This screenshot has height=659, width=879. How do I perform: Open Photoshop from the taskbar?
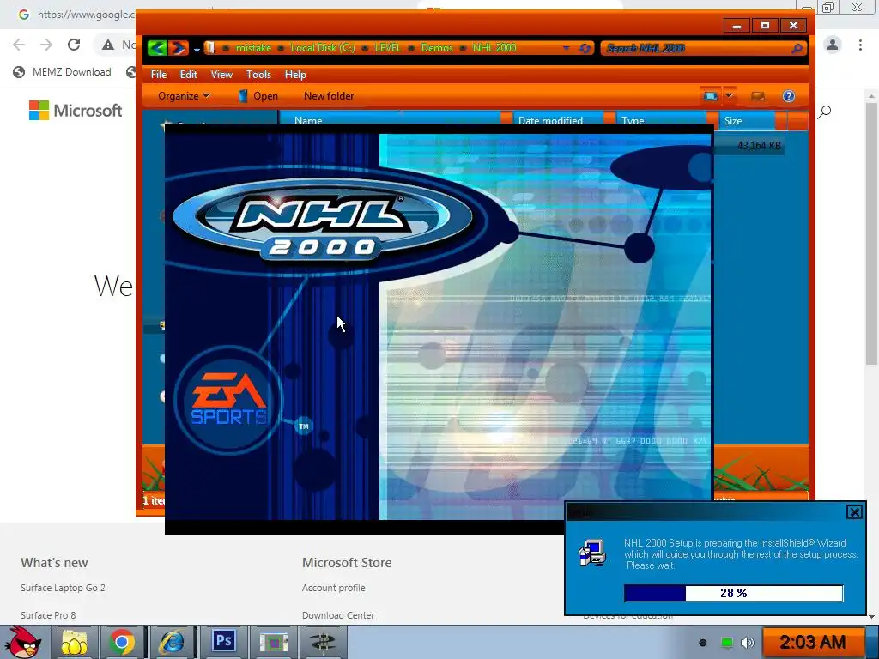[223, 642]
